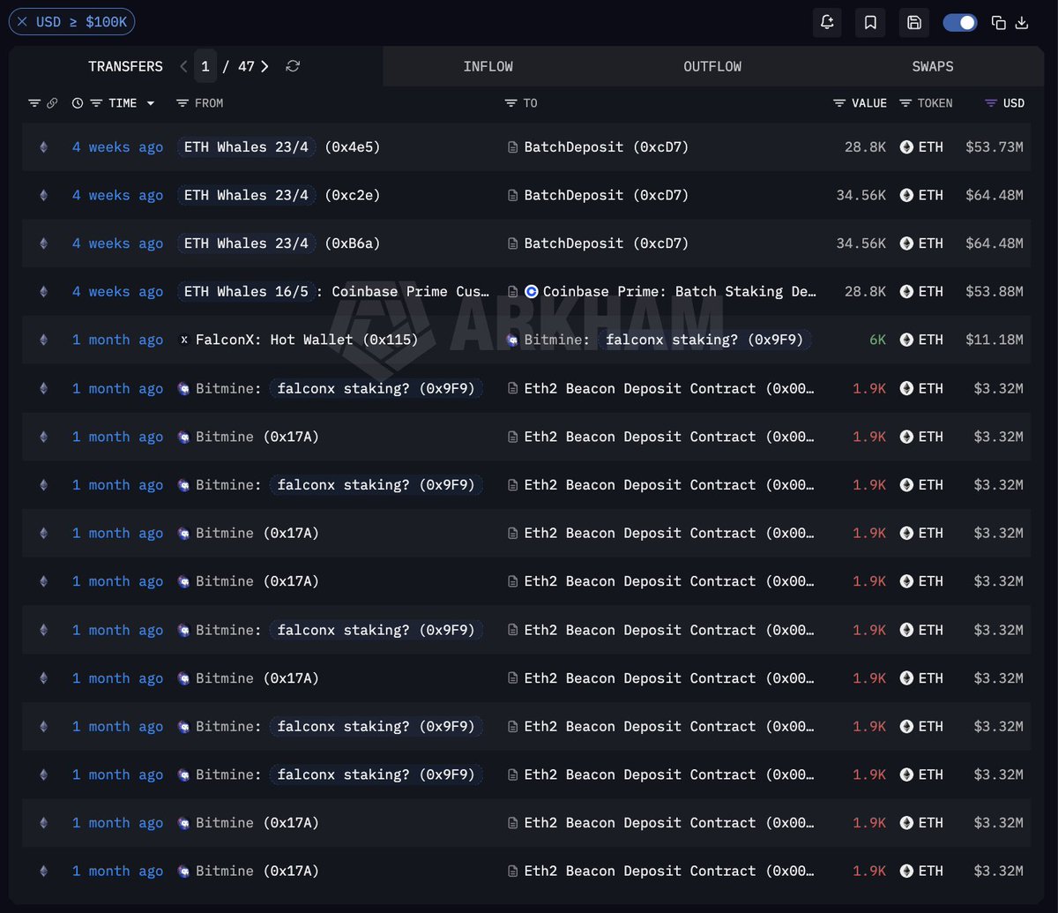This screenshot has width=1058, height=913.
Task: Click Ethereum chain icon in $53.73M row
Action: [x=43, y=147]
